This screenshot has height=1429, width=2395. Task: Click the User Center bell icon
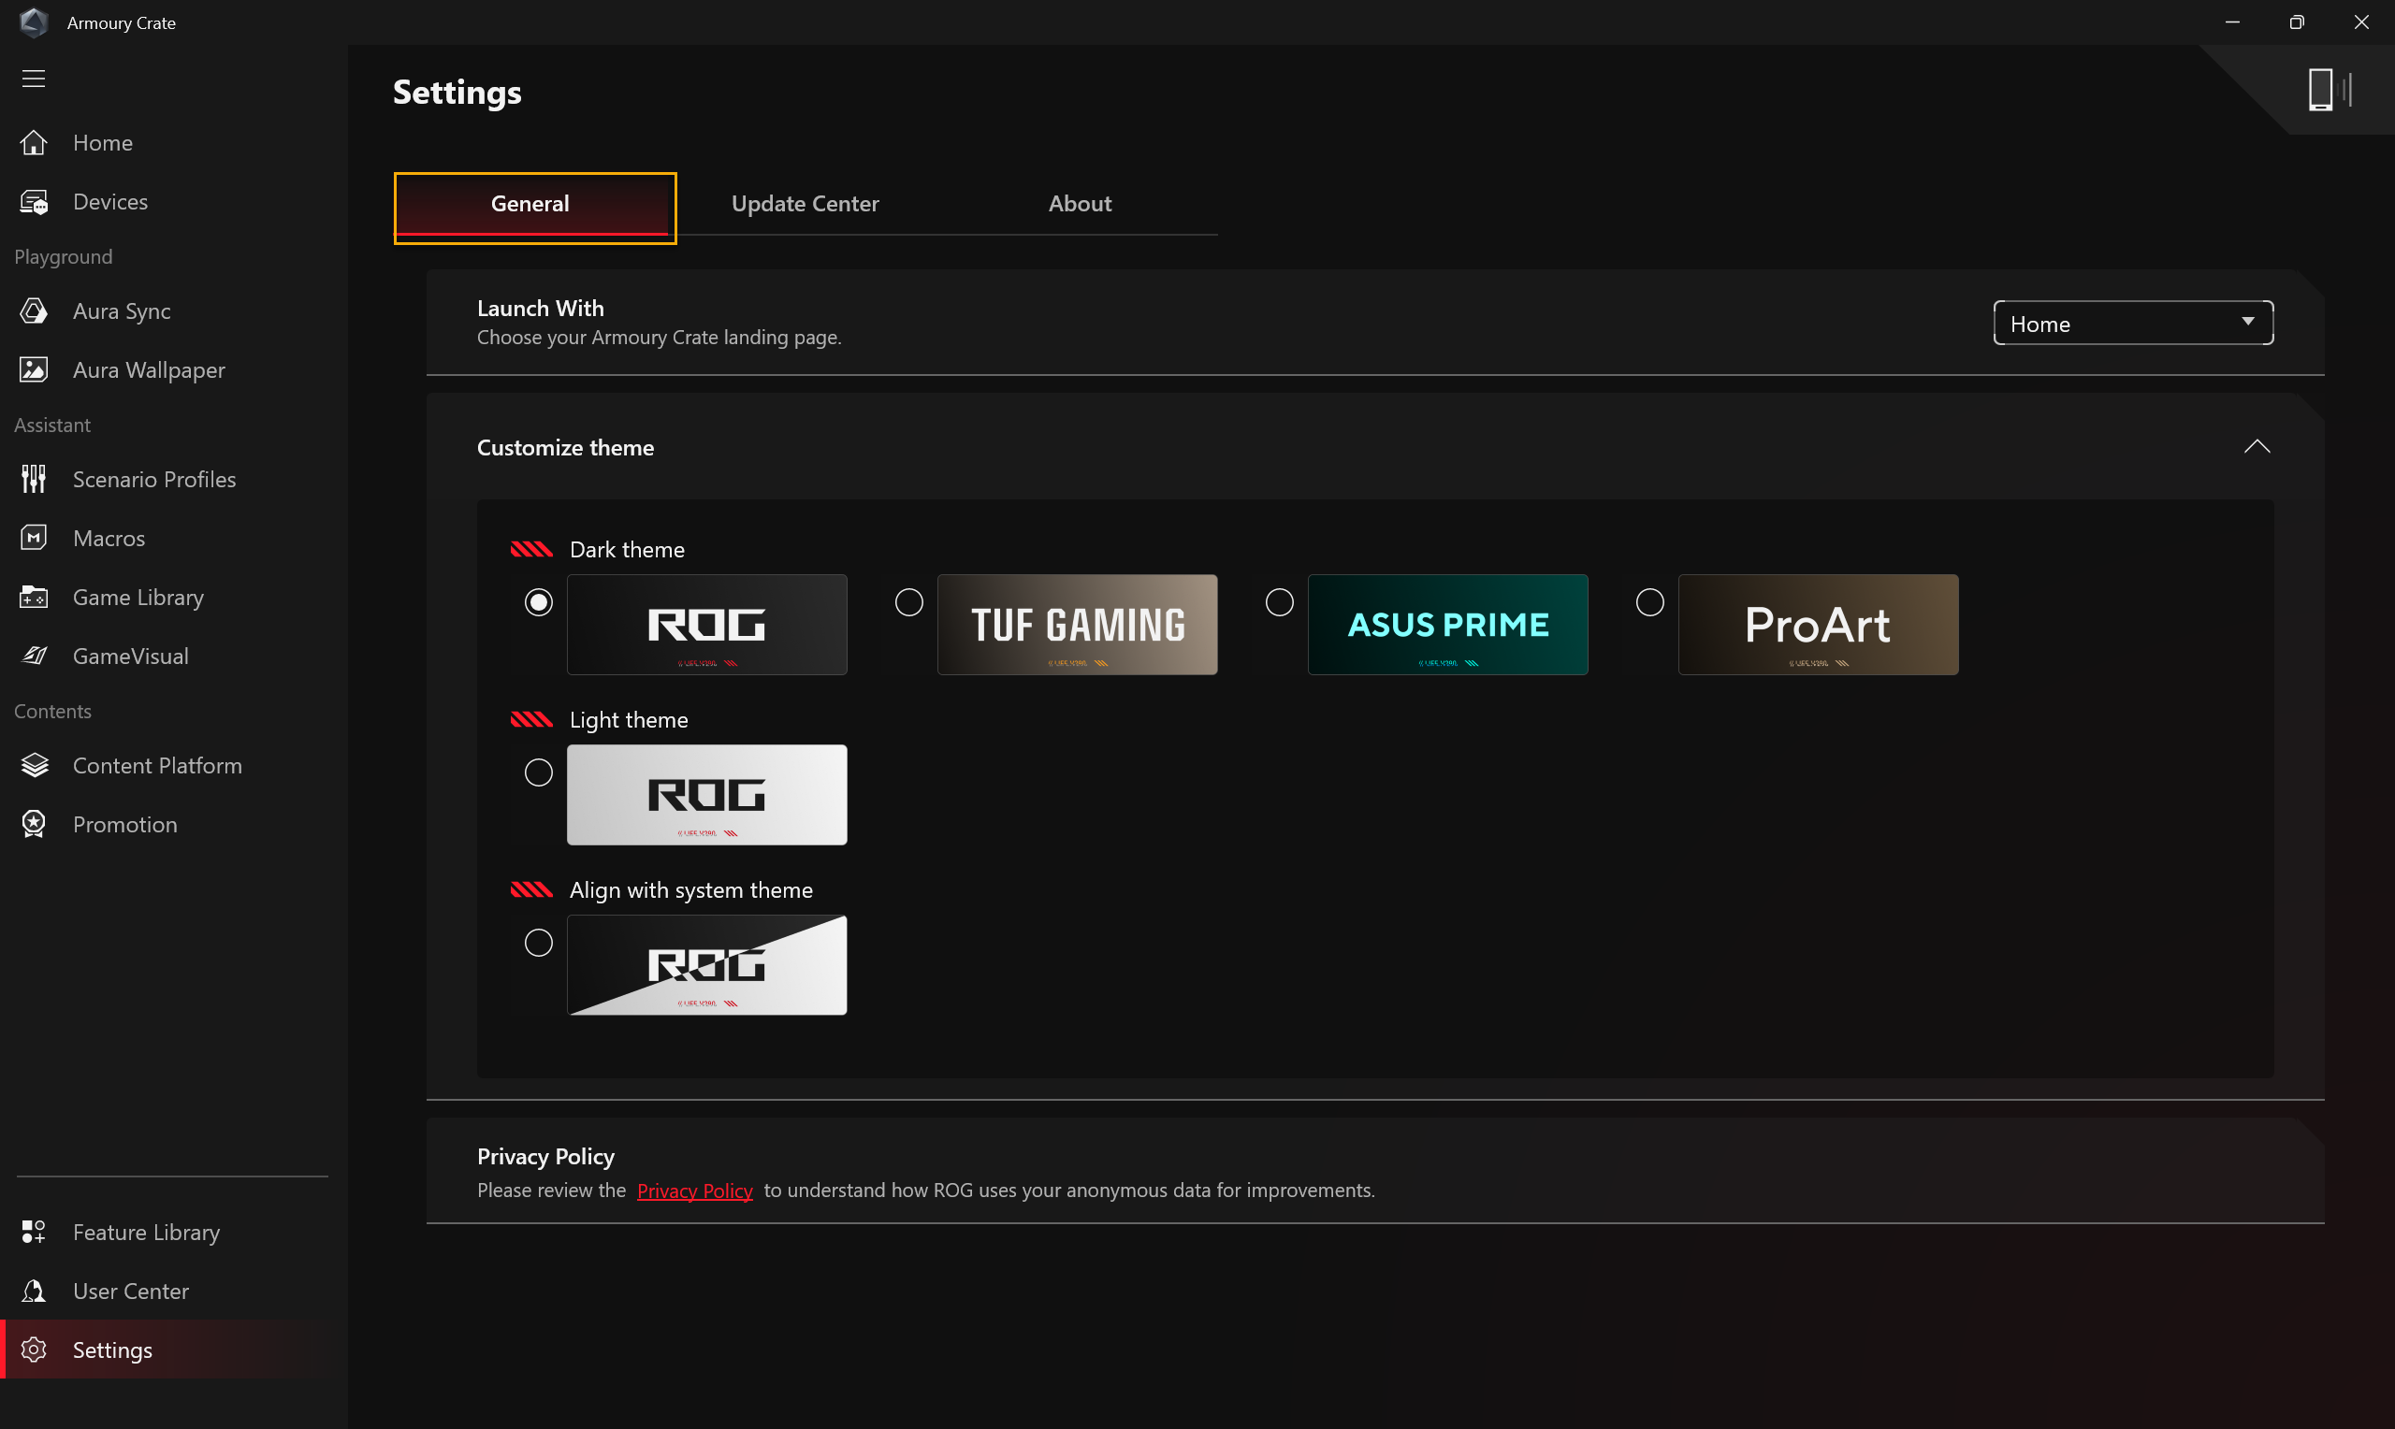(x=34, y=1291)
